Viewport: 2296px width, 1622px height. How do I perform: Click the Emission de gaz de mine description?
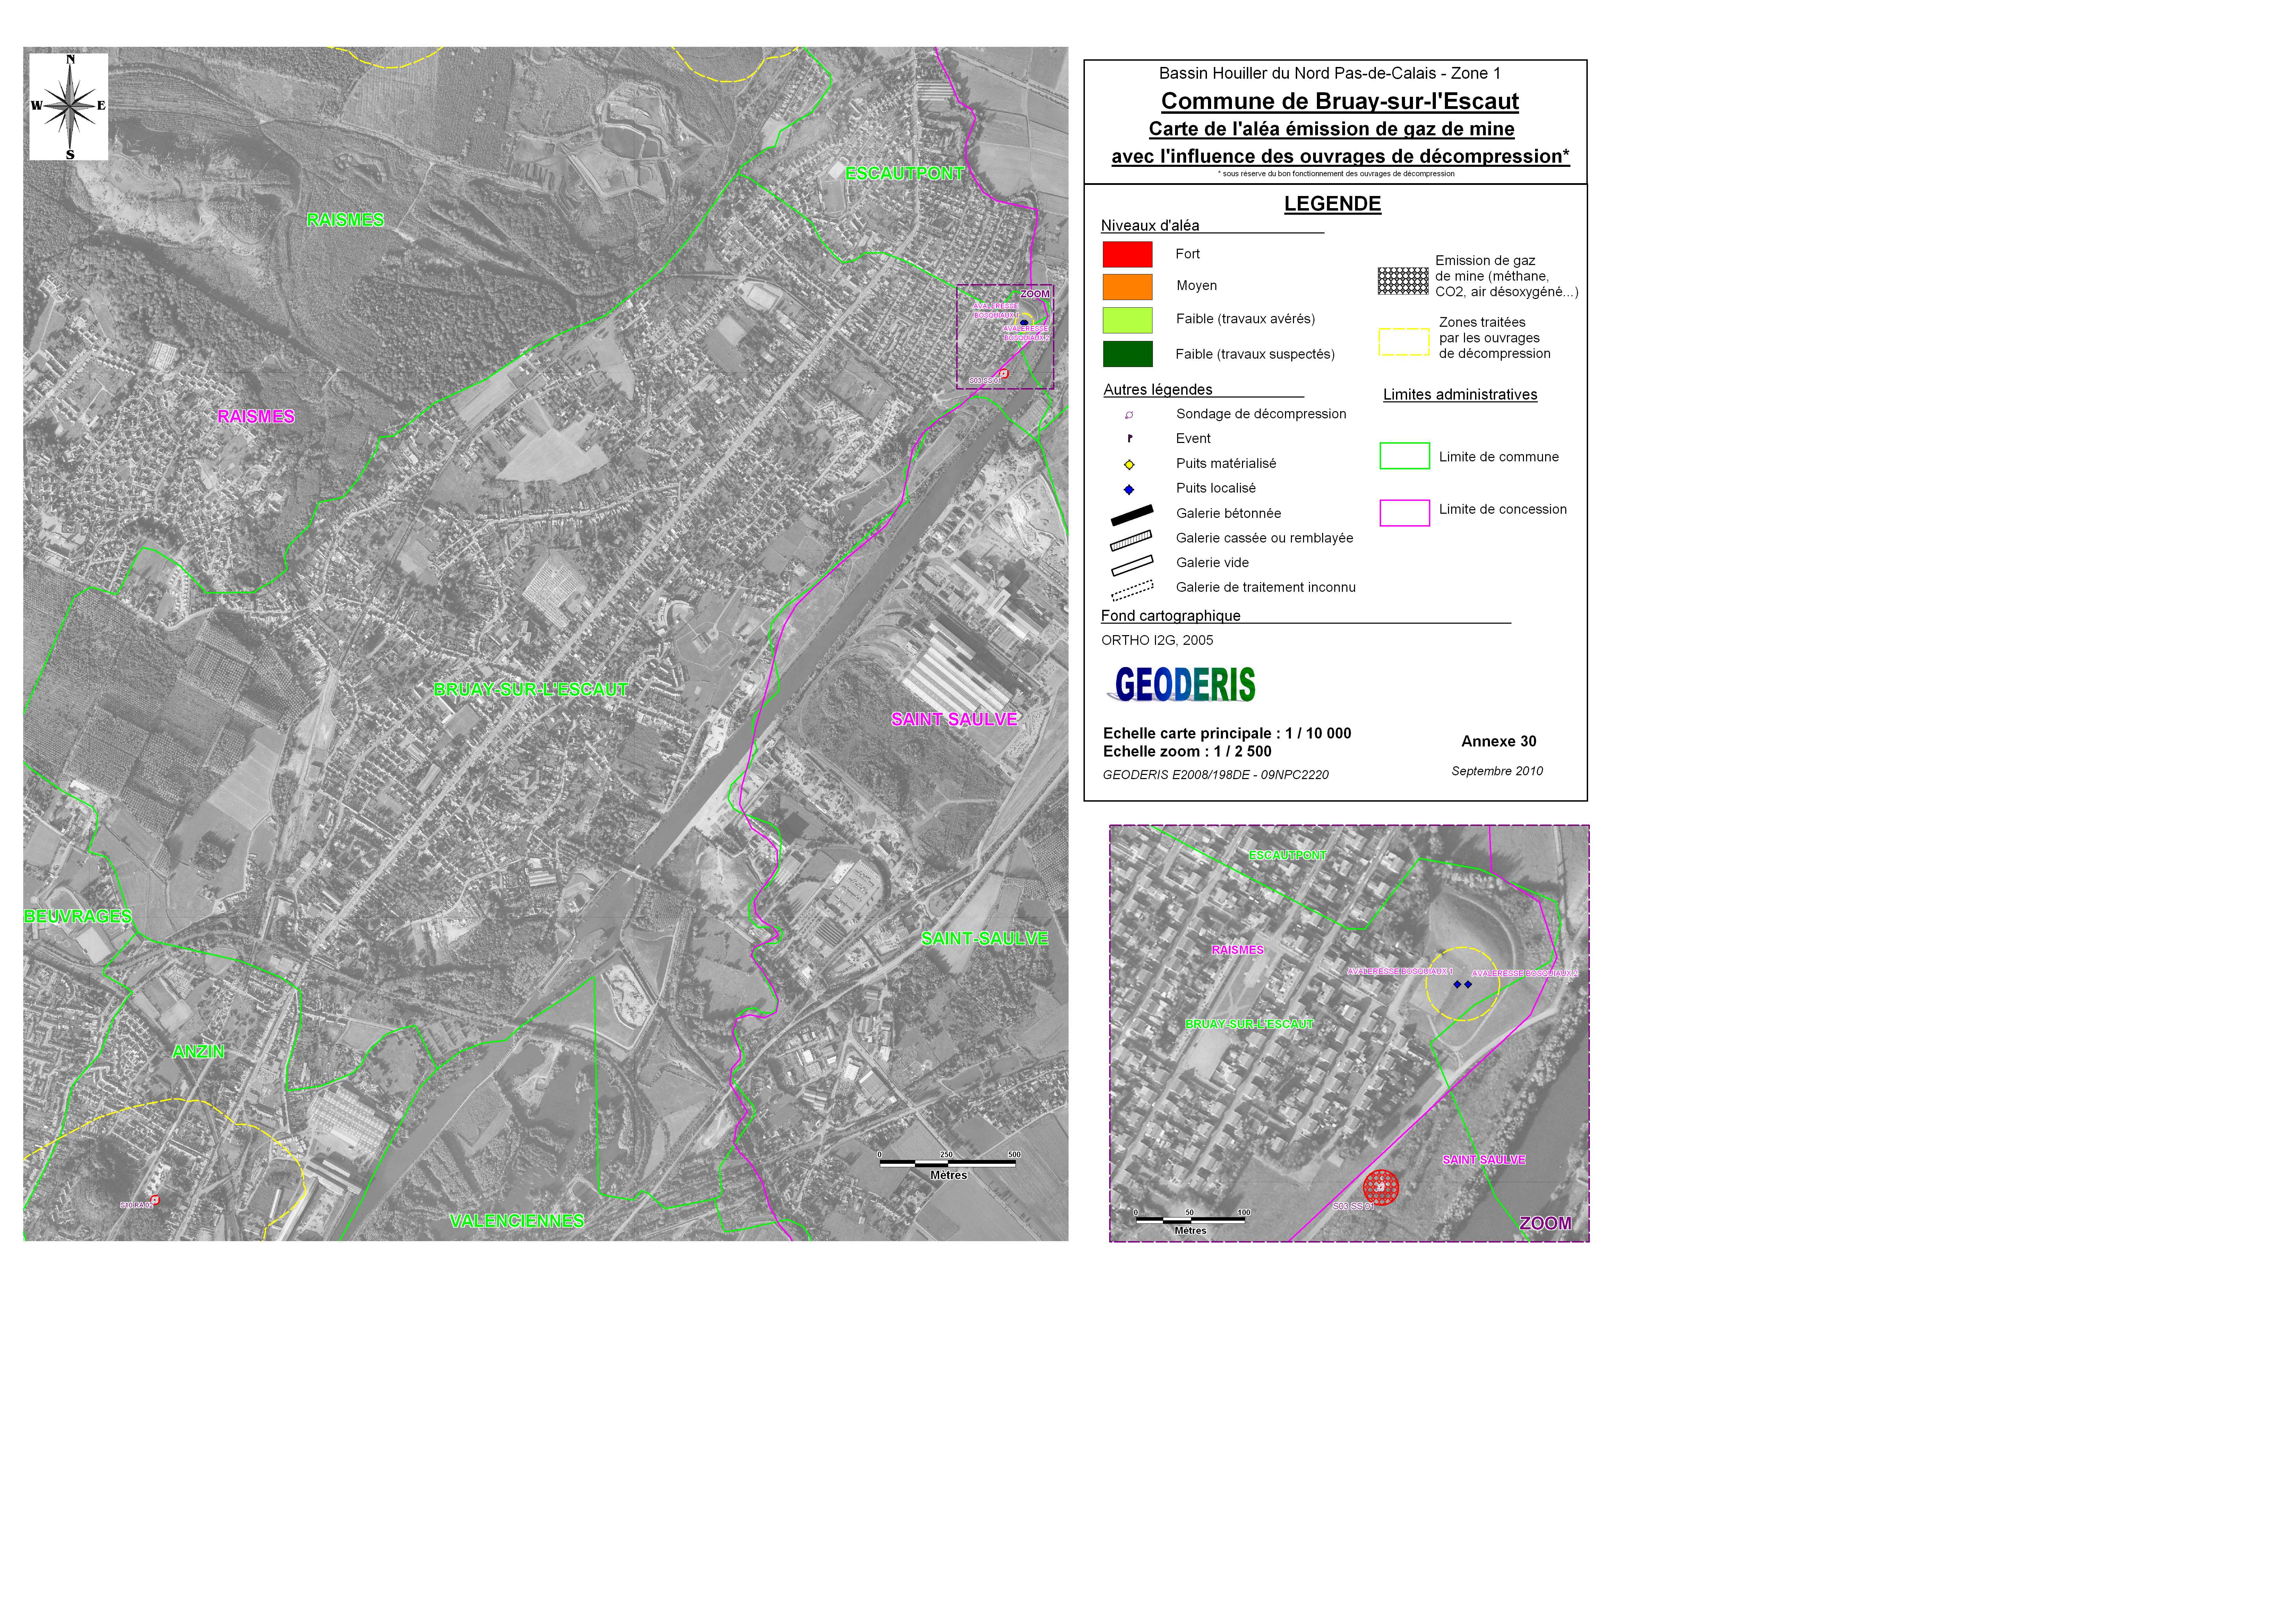(1507, 277)
